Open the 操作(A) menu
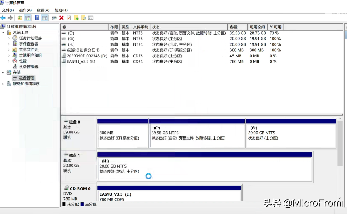Viewport: 347px width, 214px height. tap(25, 10)
